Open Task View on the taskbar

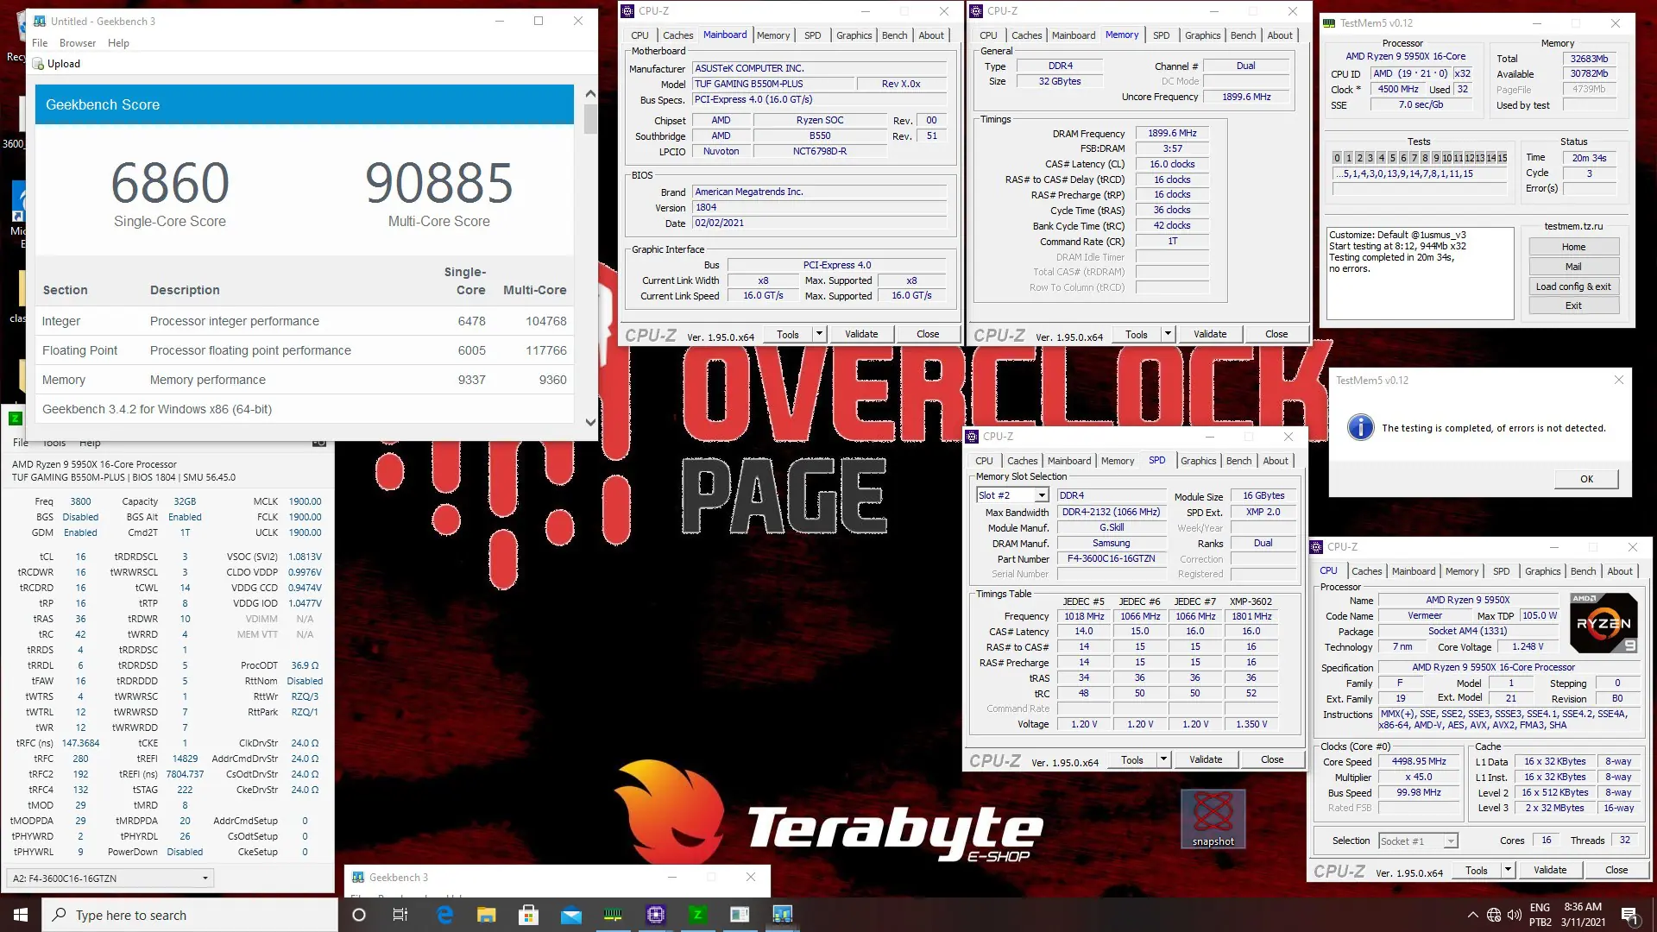[x=400, y=915]
